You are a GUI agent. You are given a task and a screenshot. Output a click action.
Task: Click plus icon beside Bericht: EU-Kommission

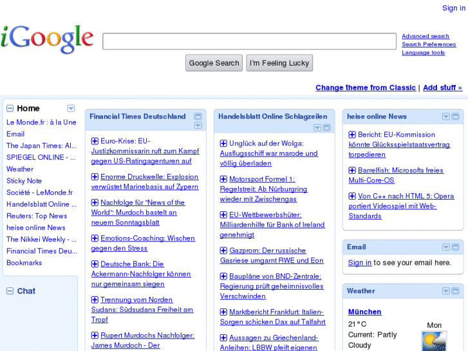pos(352,135)
